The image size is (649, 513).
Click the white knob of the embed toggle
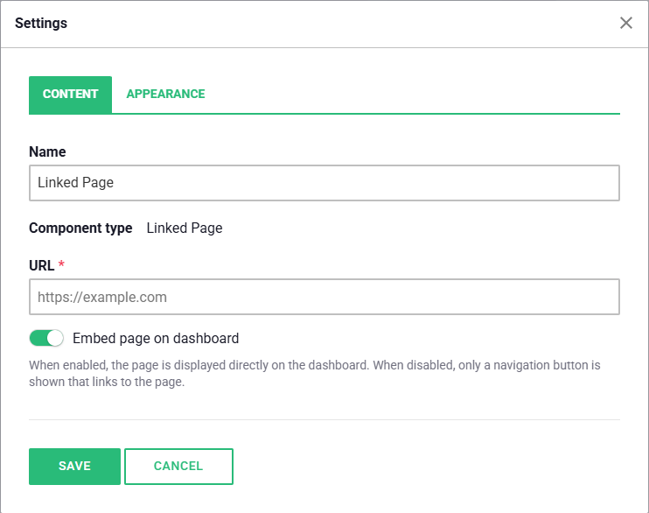point(55,338)
